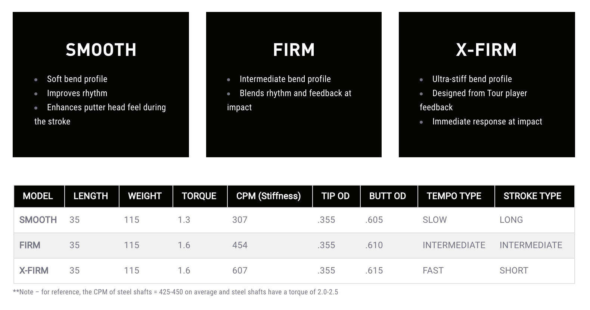The width and height of the screenshot is (590, 310).
Task: Select the CPM (Stiffness) column header
Action: coord(268,196)
